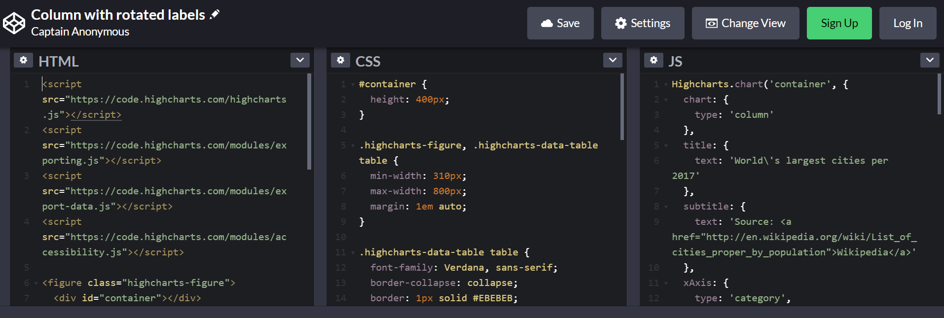Open JS editor settings gear
The height and width of the screenshot is (318, 944).
pyautogui.click(x=654, y=60)
